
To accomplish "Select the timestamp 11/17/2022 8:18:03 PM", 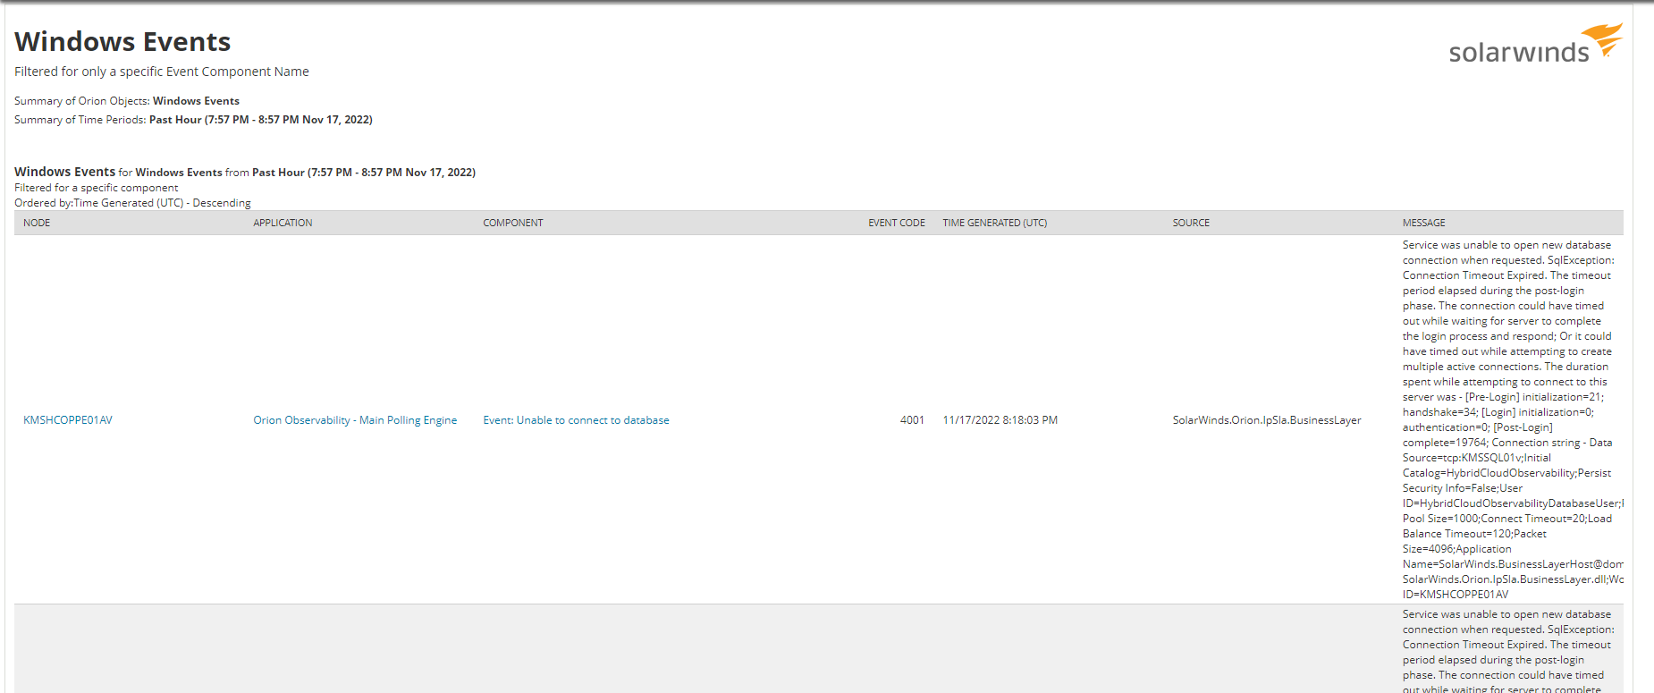I will pyautogui.click(x=1000, y=420).
